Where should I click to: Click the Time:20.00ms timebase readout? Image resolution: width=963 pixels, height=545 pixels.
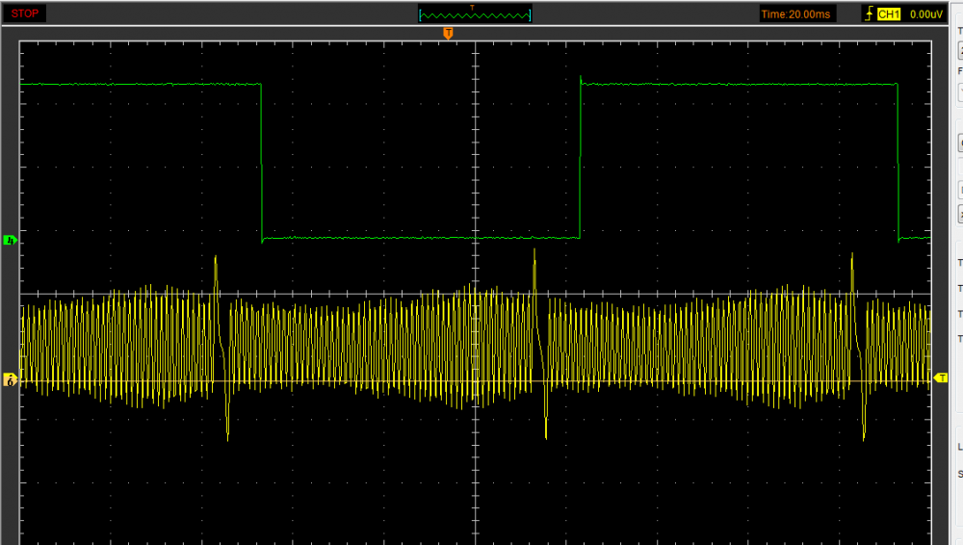pyautogui.click(x=795, y=14)
